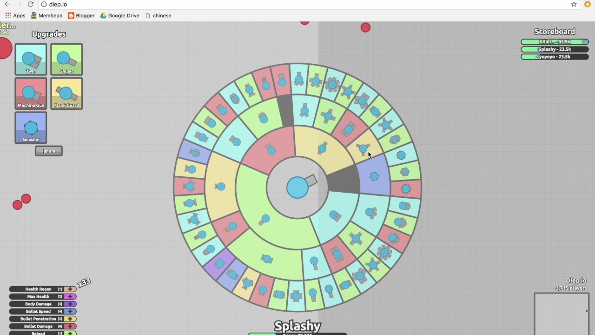This screenshot has width=595, height=335.
Task: Click the Scoreboard heading
Action: [x=555, y=32]
